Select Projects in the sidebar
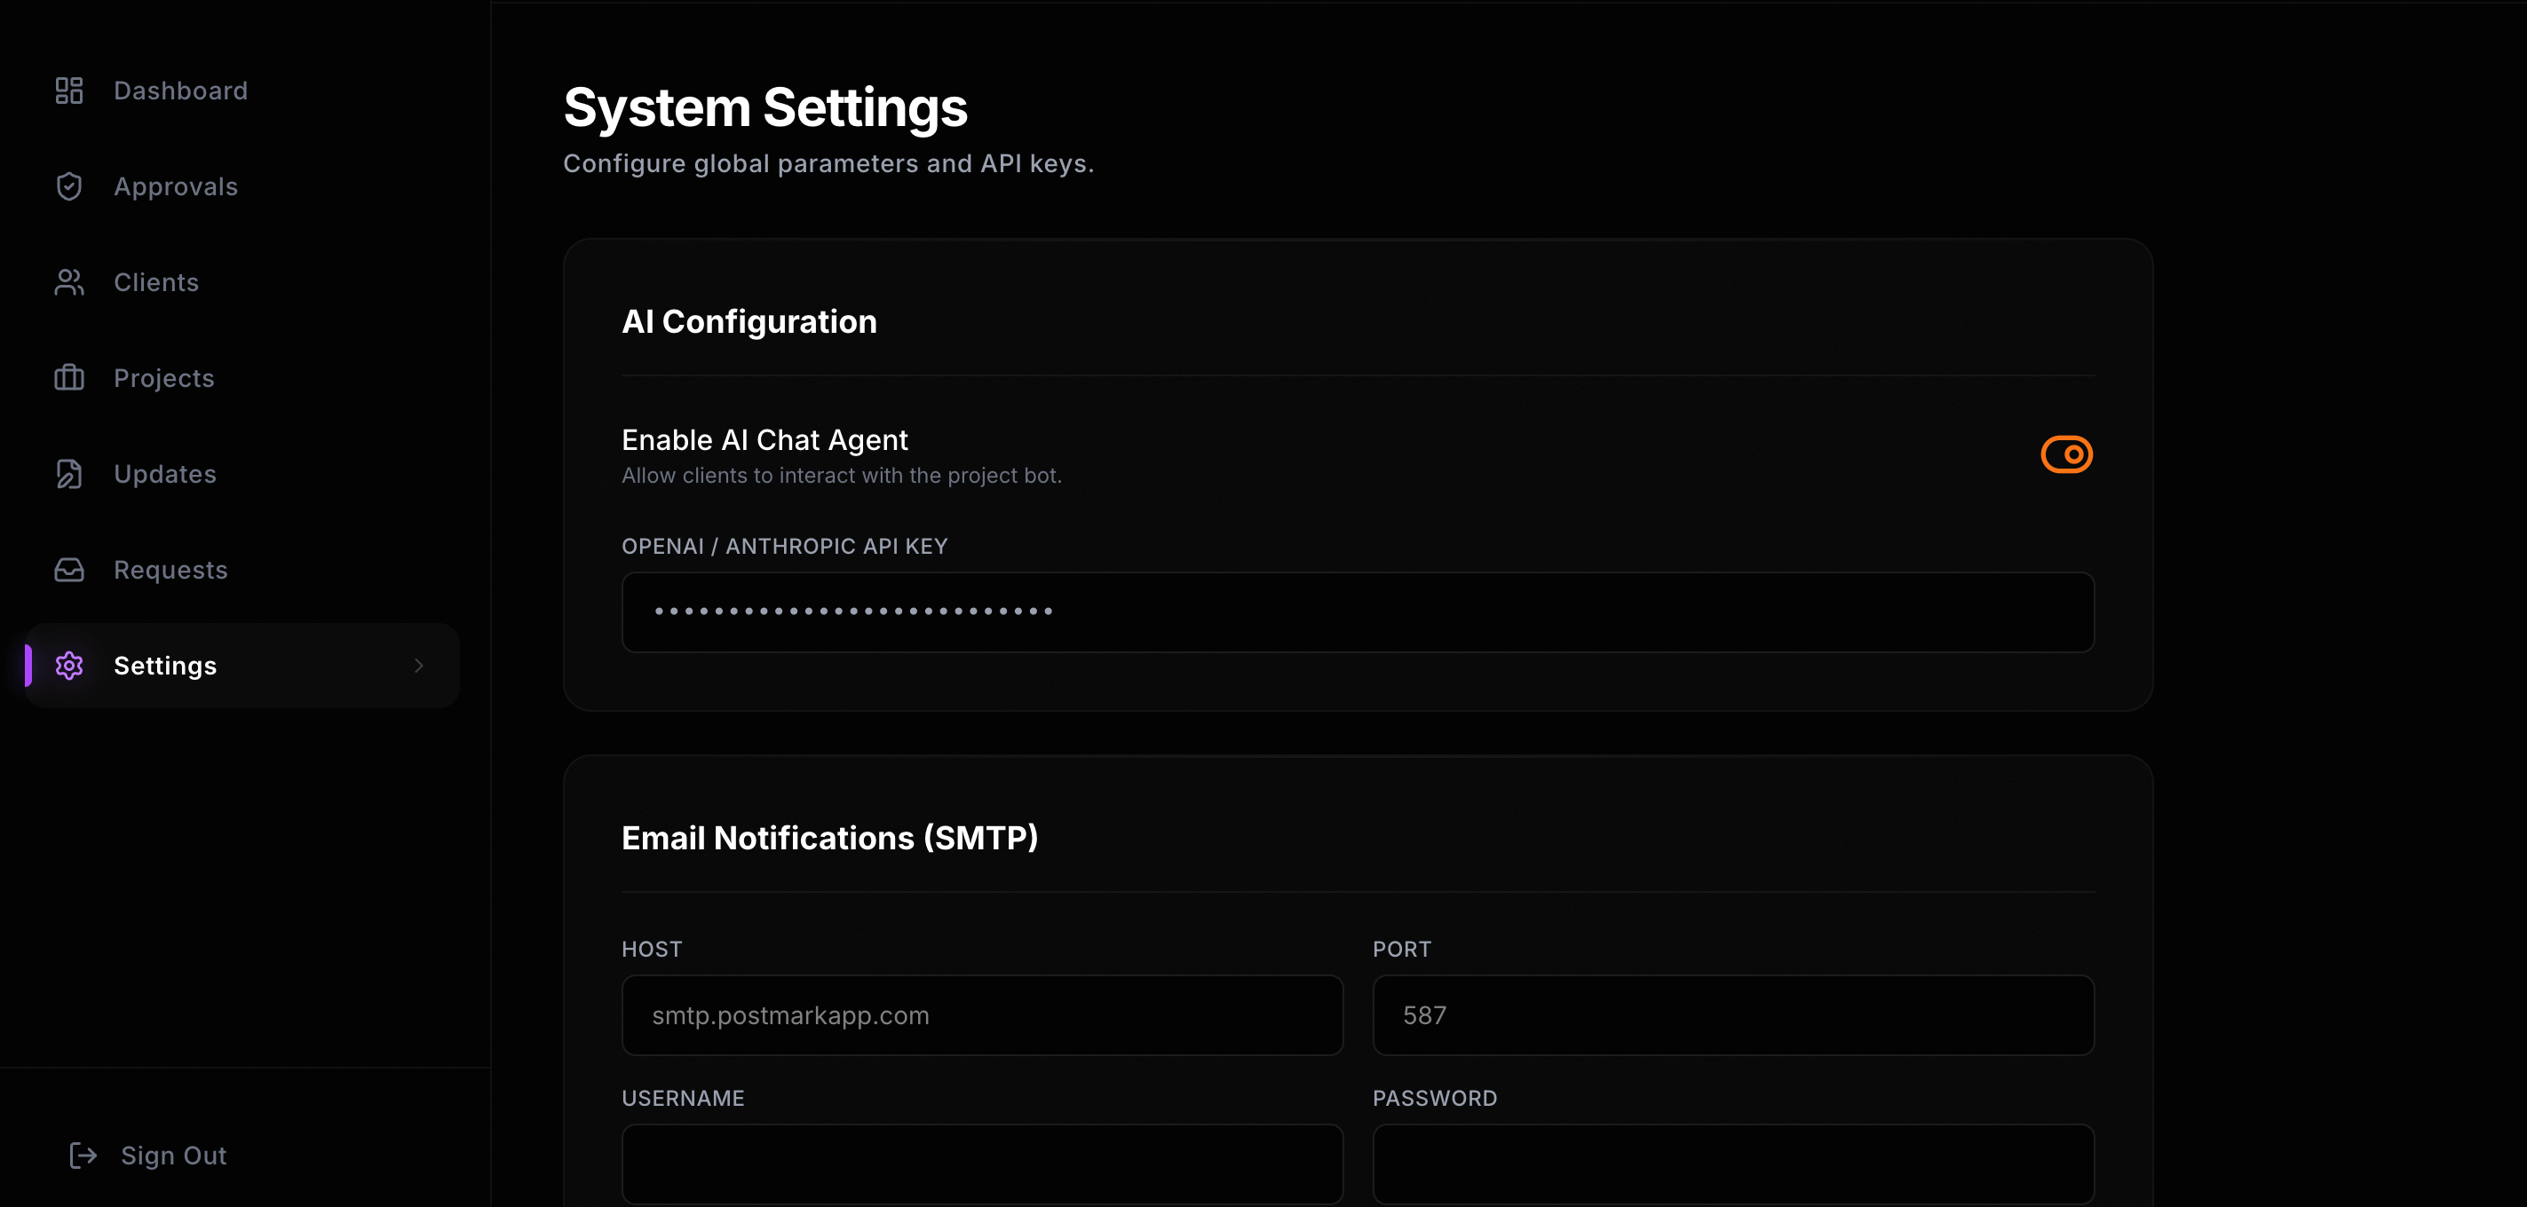Image resolution: width=2527 pixels, height=1207 pixels. coord(164,378)
